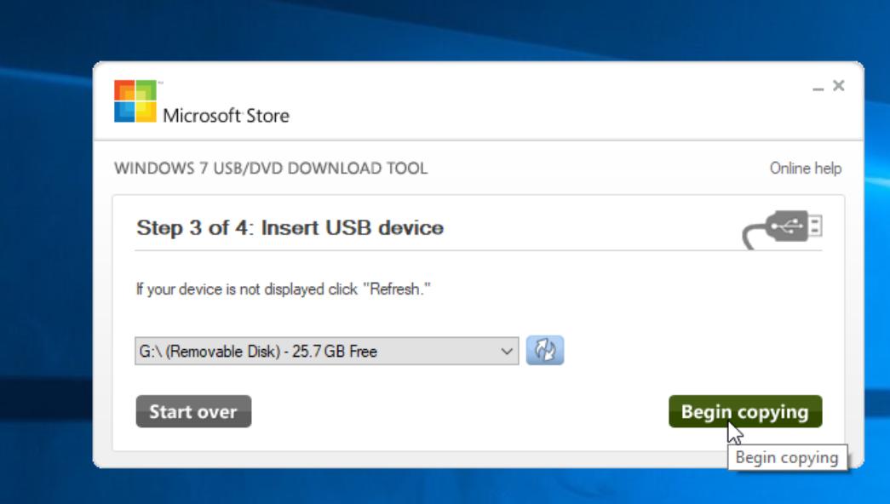Close the USB/DVD Download Tool

(839, 86)
